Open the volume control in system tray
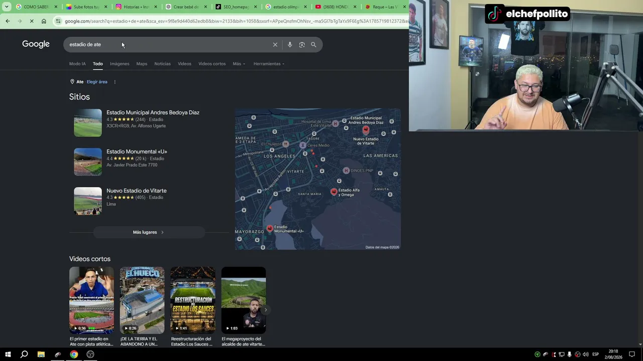Image resolution: width=643 pixels, height=361 pixels. tap(585, 354)
